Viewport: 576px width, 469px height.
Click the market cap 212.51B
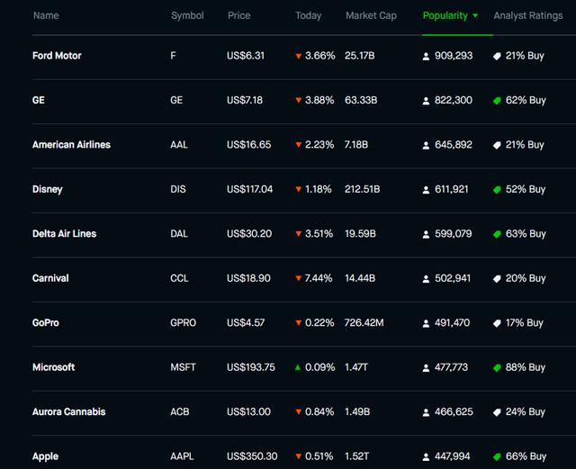point(362,189)
